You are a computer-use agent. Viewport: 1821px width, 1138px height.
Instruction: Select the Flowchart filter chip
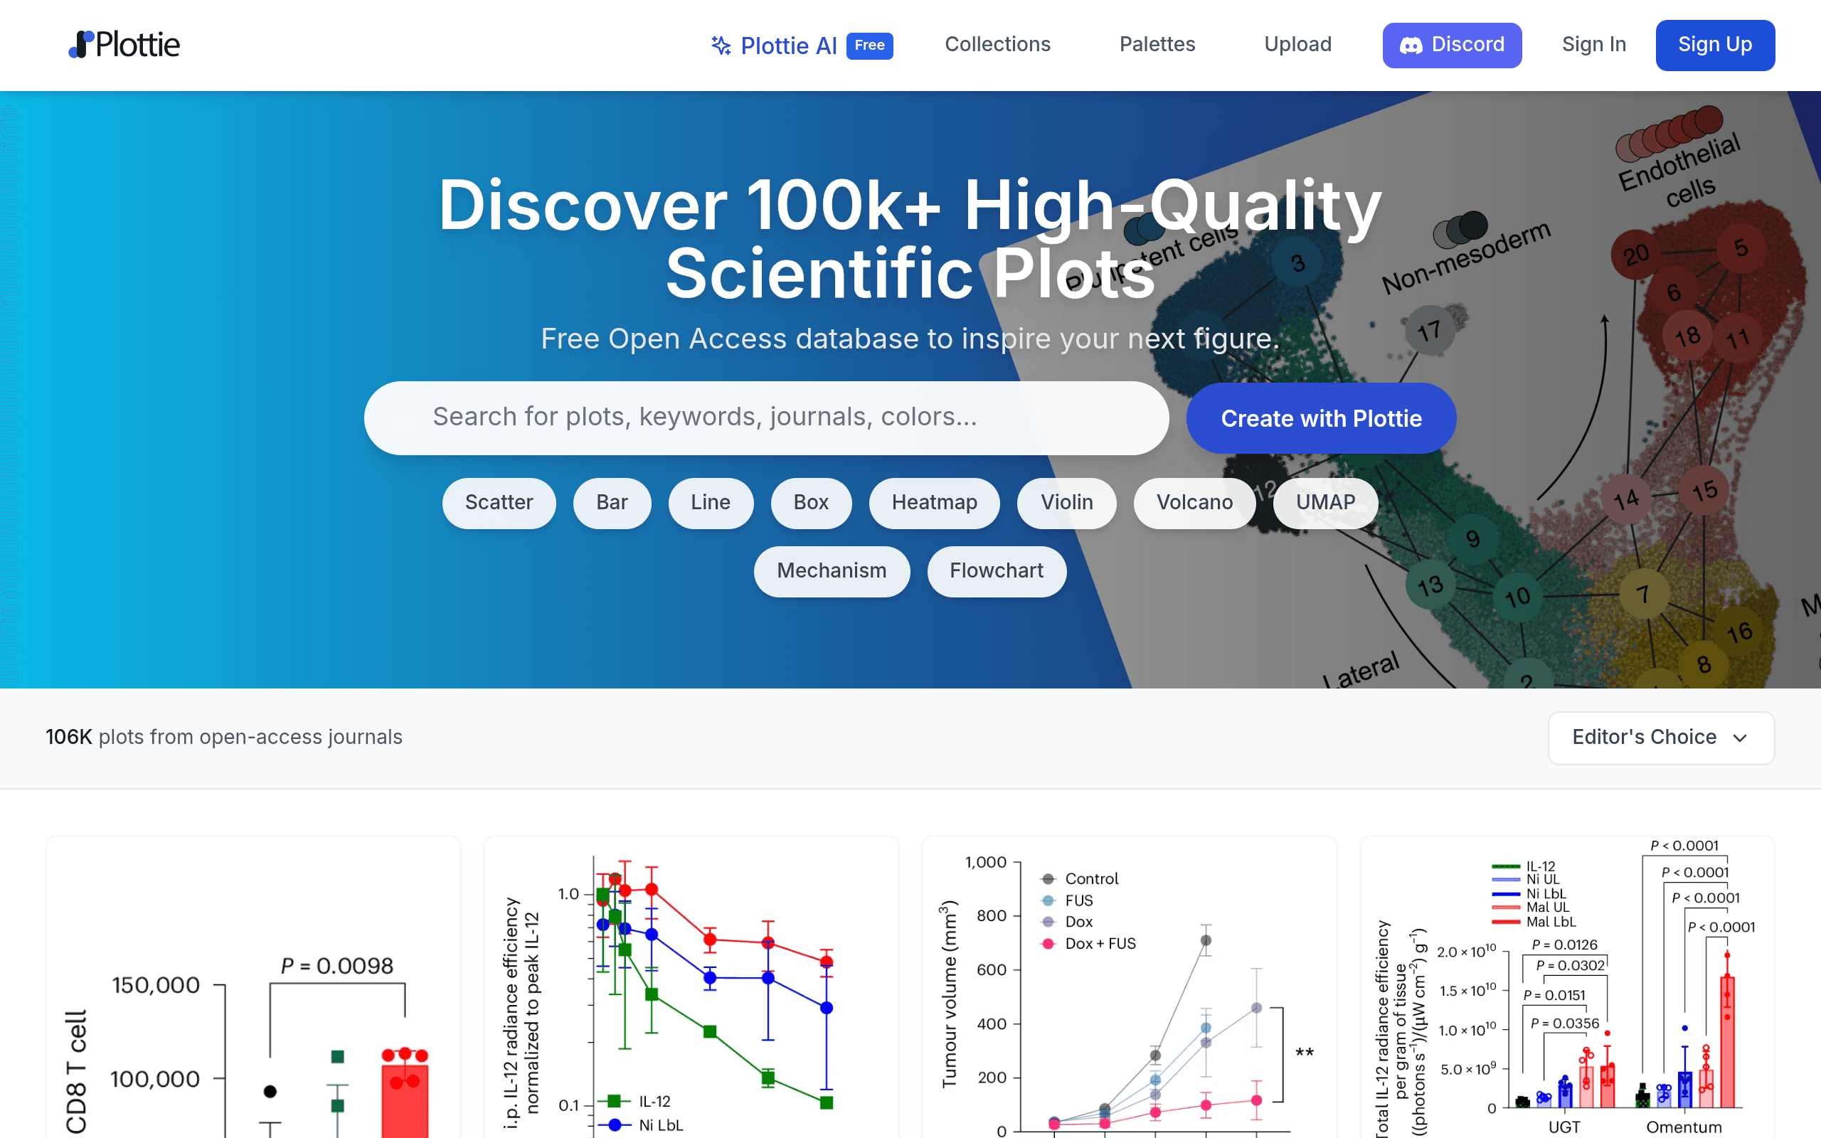pyautogui.click(x=997, y=571)
